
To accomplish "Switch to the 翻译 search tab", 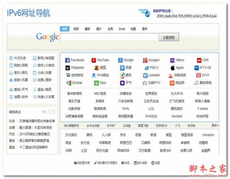I will 87,29.
